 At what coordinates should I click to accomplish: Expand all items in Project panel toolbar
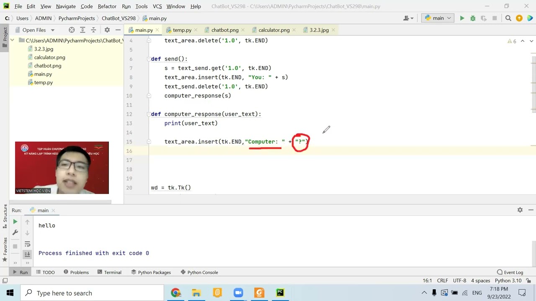tap(82, 30)
